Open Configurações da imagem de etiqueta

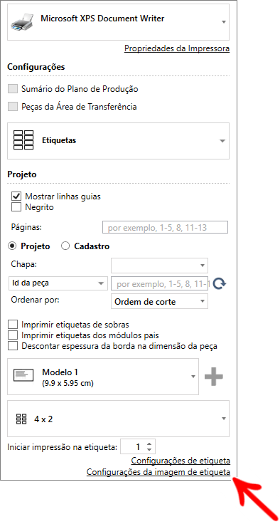click(158, 472)
